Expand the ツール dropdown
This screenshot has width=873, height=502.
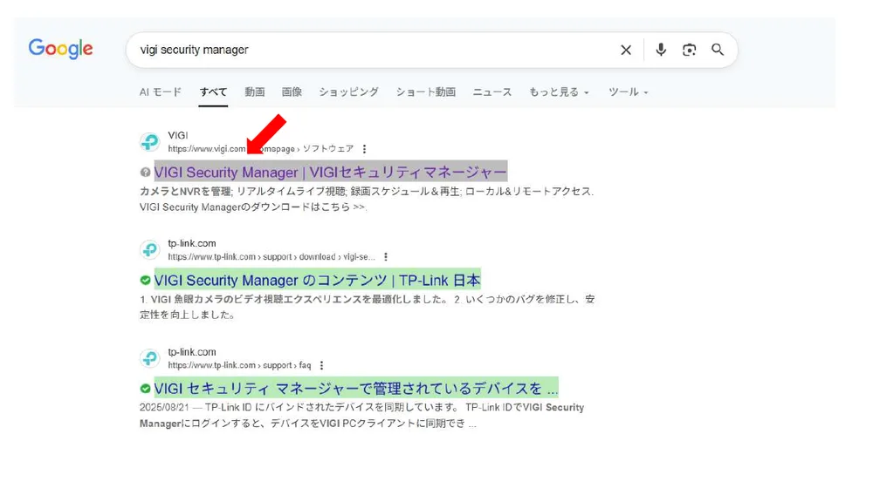coord(628,92)
